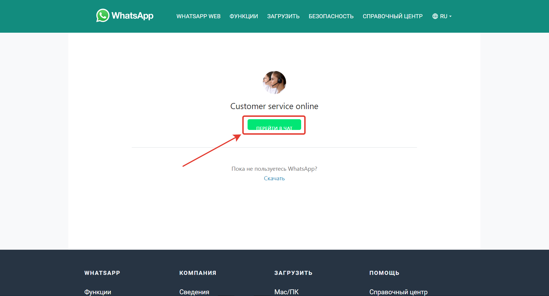This screenshot has height=296, width=549.
Task: Click the Скачать download link
Action: pyautogui.click(x=274, y=179)
